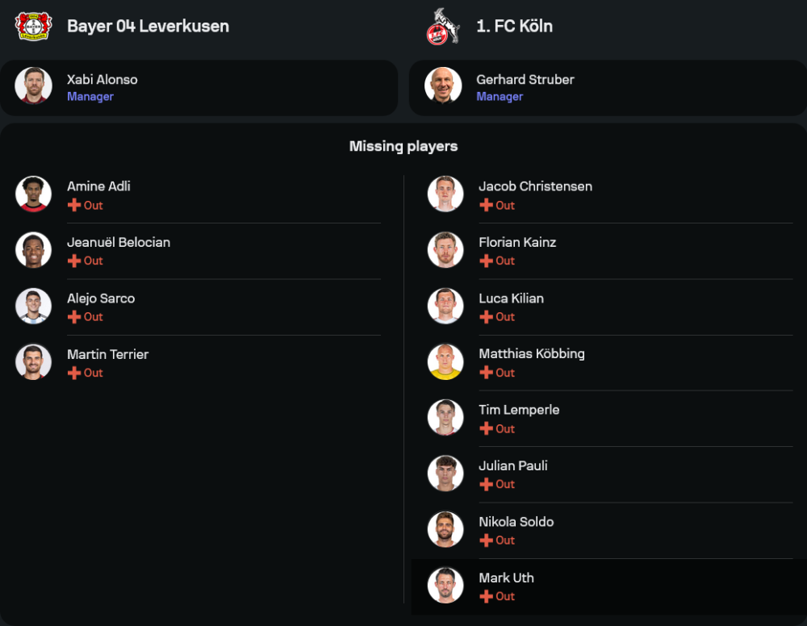
Task: Click the Missing players heading
Action: [403, 146]
